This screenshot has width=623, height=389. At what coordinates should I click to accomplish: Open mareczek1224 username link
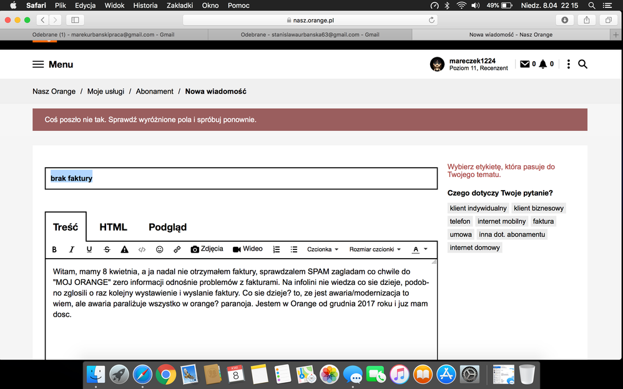pyautogui.click(x=473, y=60)
